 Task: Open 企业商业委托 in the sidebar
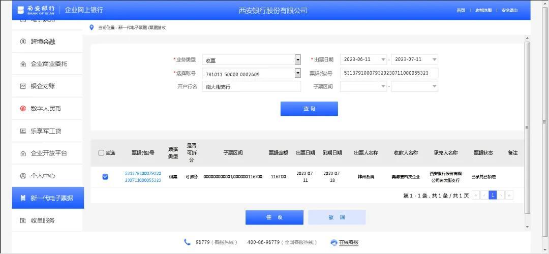pyautogui.click(x=48, y=64)
